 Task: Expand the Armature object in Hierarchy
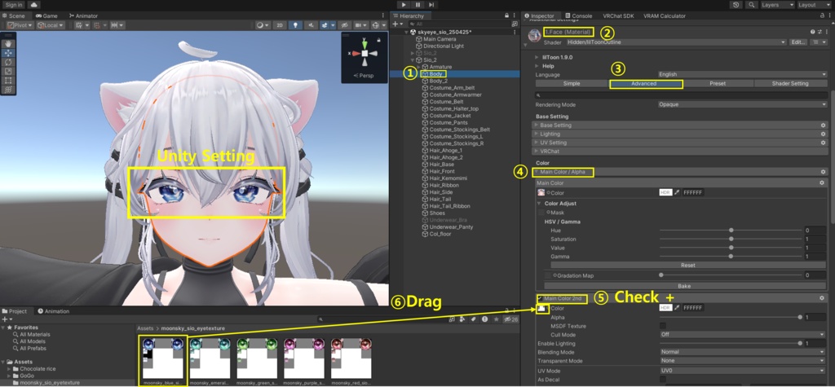click(x=418, y=67)
